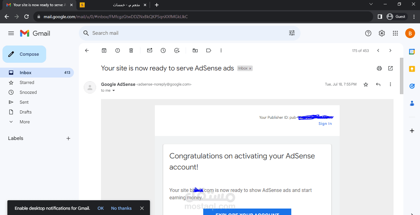
Task: Snooze this email
Action: point(163,50)
